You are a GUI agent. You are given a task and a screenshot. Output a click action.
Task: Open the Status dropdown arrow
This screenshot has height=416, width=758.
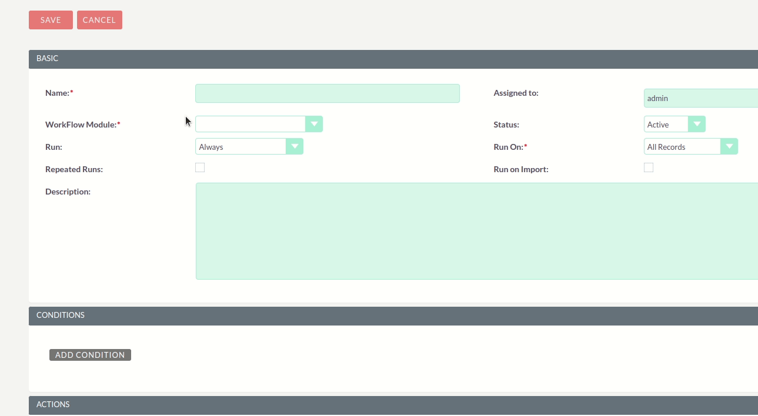(x=697, y=124)
